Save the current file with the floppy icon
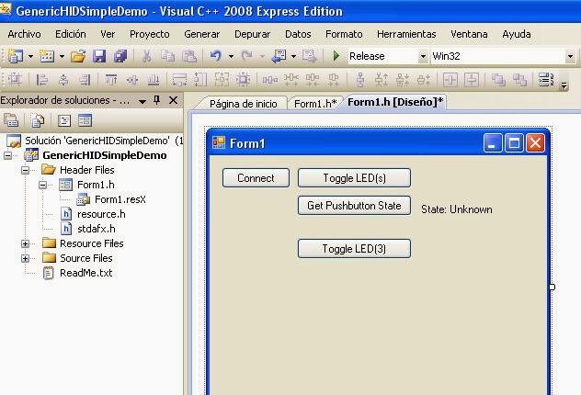 click(x=99, y=56)
